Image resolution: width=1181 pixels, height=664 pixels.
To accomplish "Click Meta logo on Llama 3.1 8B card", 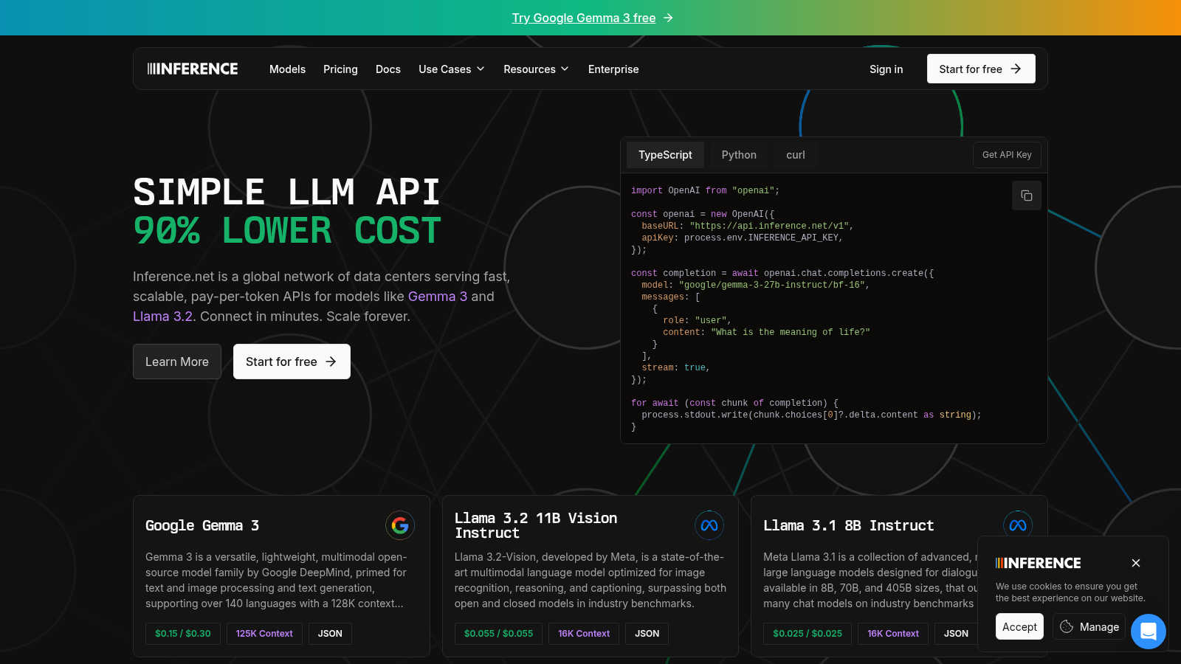I will pyautogui.click(x=1018, y=525).
